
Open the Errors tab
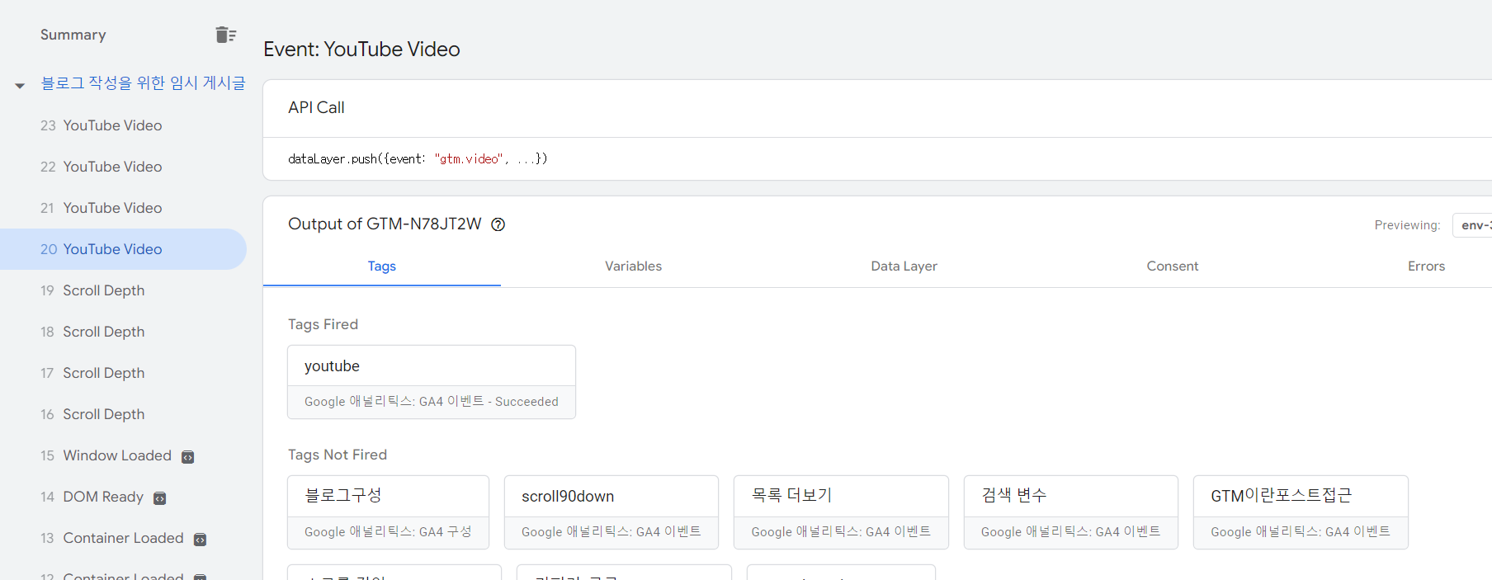click(1426, 266)
